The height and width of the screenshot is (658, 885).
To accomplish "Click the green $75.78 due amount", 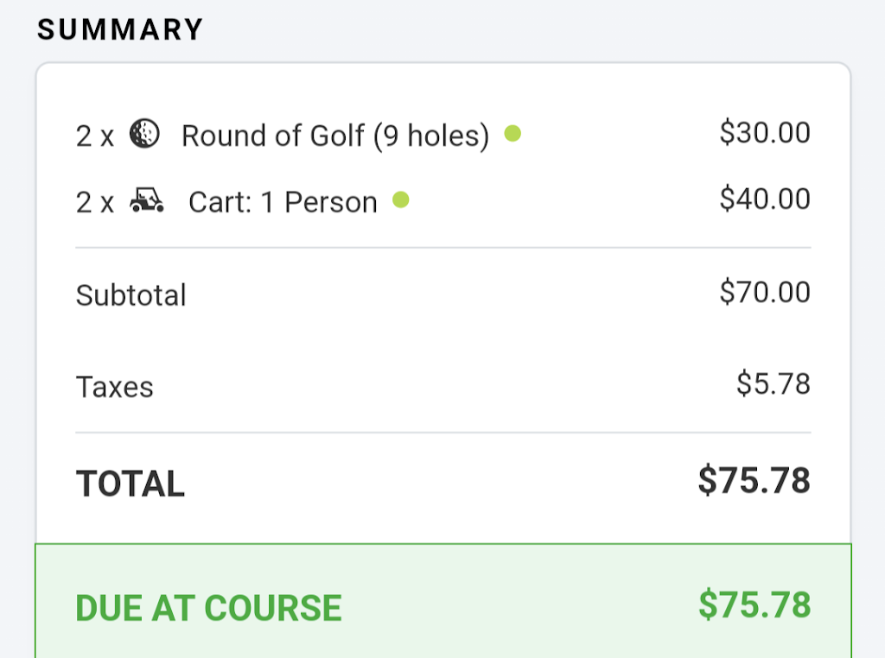I will [x=754, y=605].
